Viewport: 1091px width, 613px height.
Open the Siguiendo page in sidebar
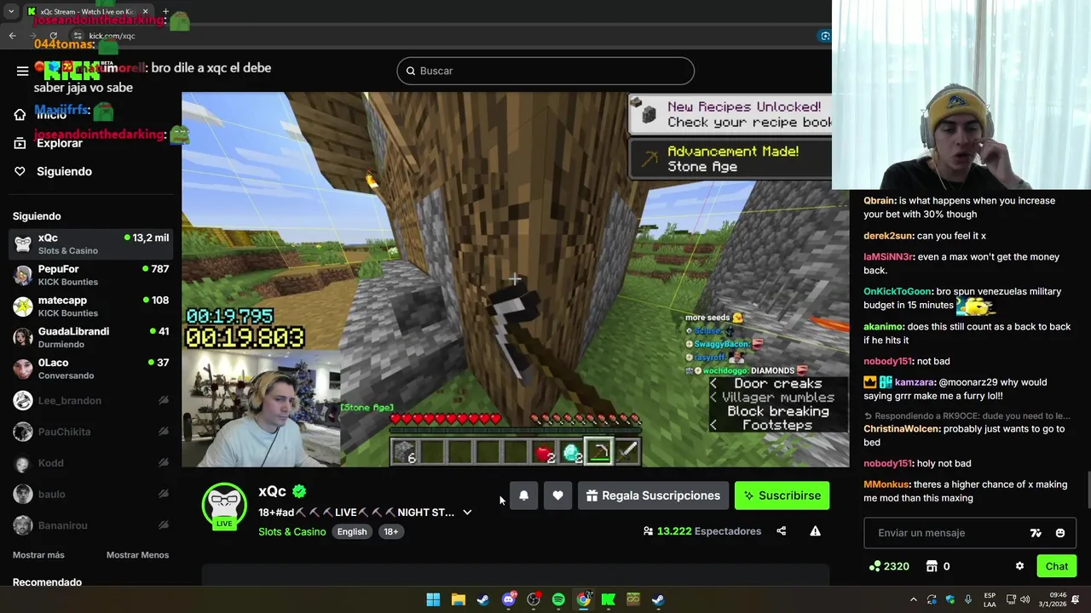[64, 171]
